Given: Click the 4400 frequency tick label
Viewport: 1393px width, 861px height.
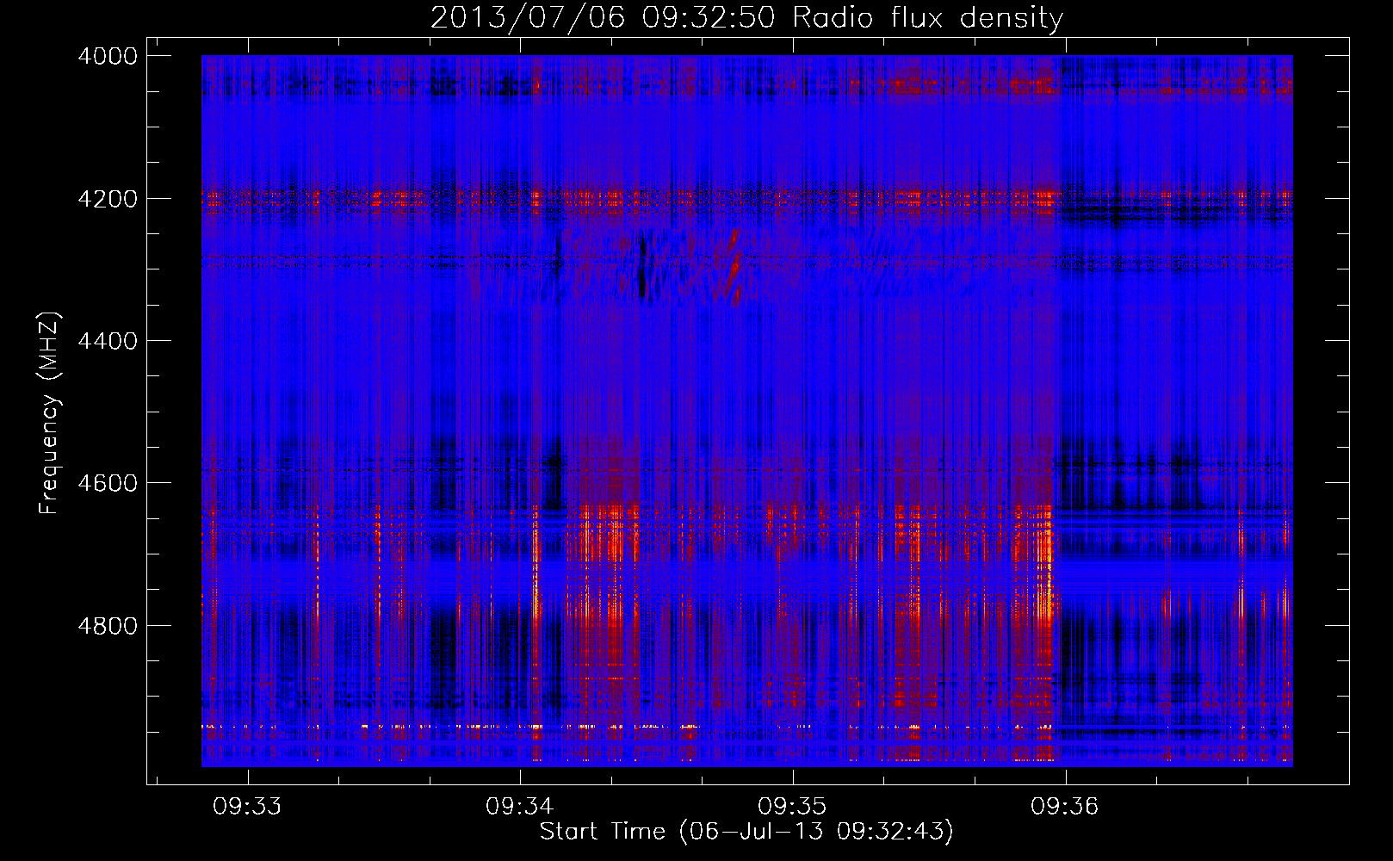Looking at the screenshot, I should coord(108,341).
